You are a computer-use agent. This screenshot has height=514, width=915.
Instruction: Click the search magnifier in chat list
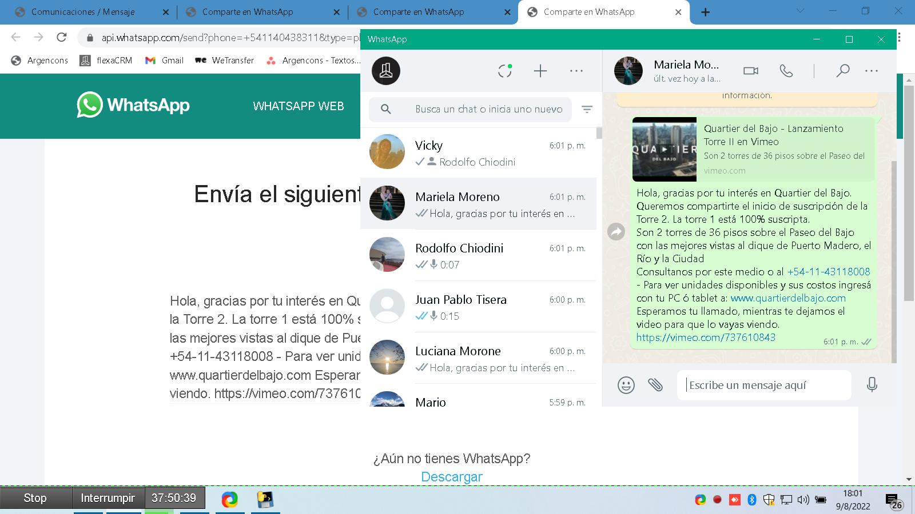coord(386,109)
